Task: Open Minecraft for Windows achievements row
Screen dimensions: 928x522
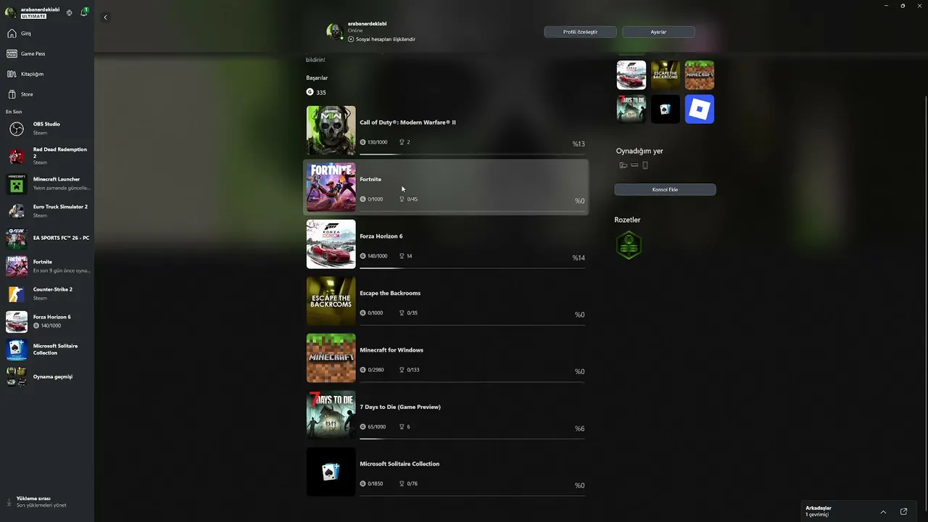Action: pyautogui.click(x=446, y=358)
